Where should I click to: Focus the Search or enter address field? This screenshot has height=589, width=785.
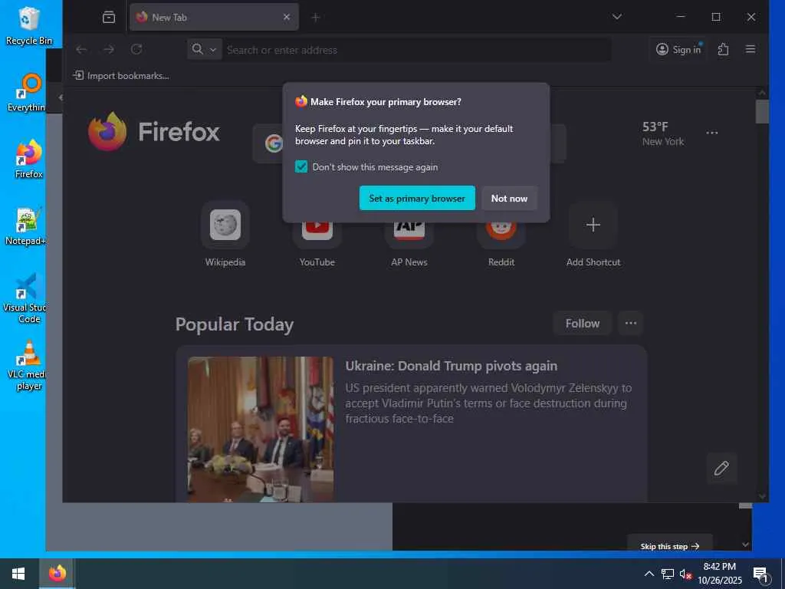[415, 50]
